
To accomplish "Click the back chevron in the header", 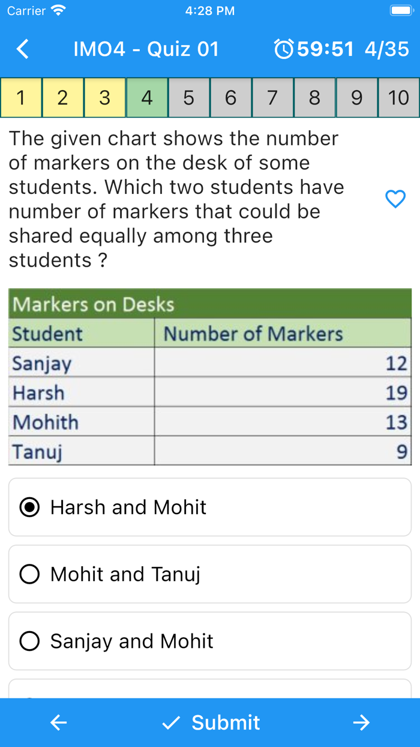I will [22, 49].
